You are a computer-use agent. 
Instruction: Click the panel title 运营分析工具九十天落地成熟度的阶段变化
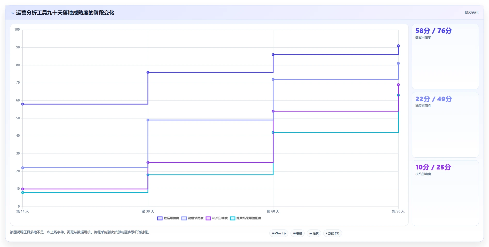coord(65,13)
